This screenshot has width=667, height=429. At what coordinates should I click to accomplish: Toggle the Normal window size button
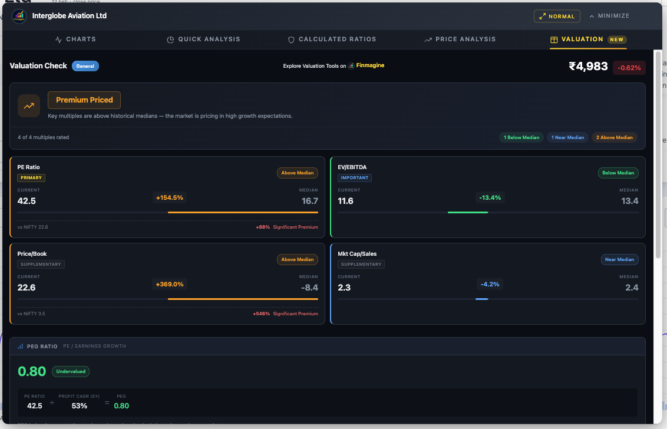(x=557, y=16)
